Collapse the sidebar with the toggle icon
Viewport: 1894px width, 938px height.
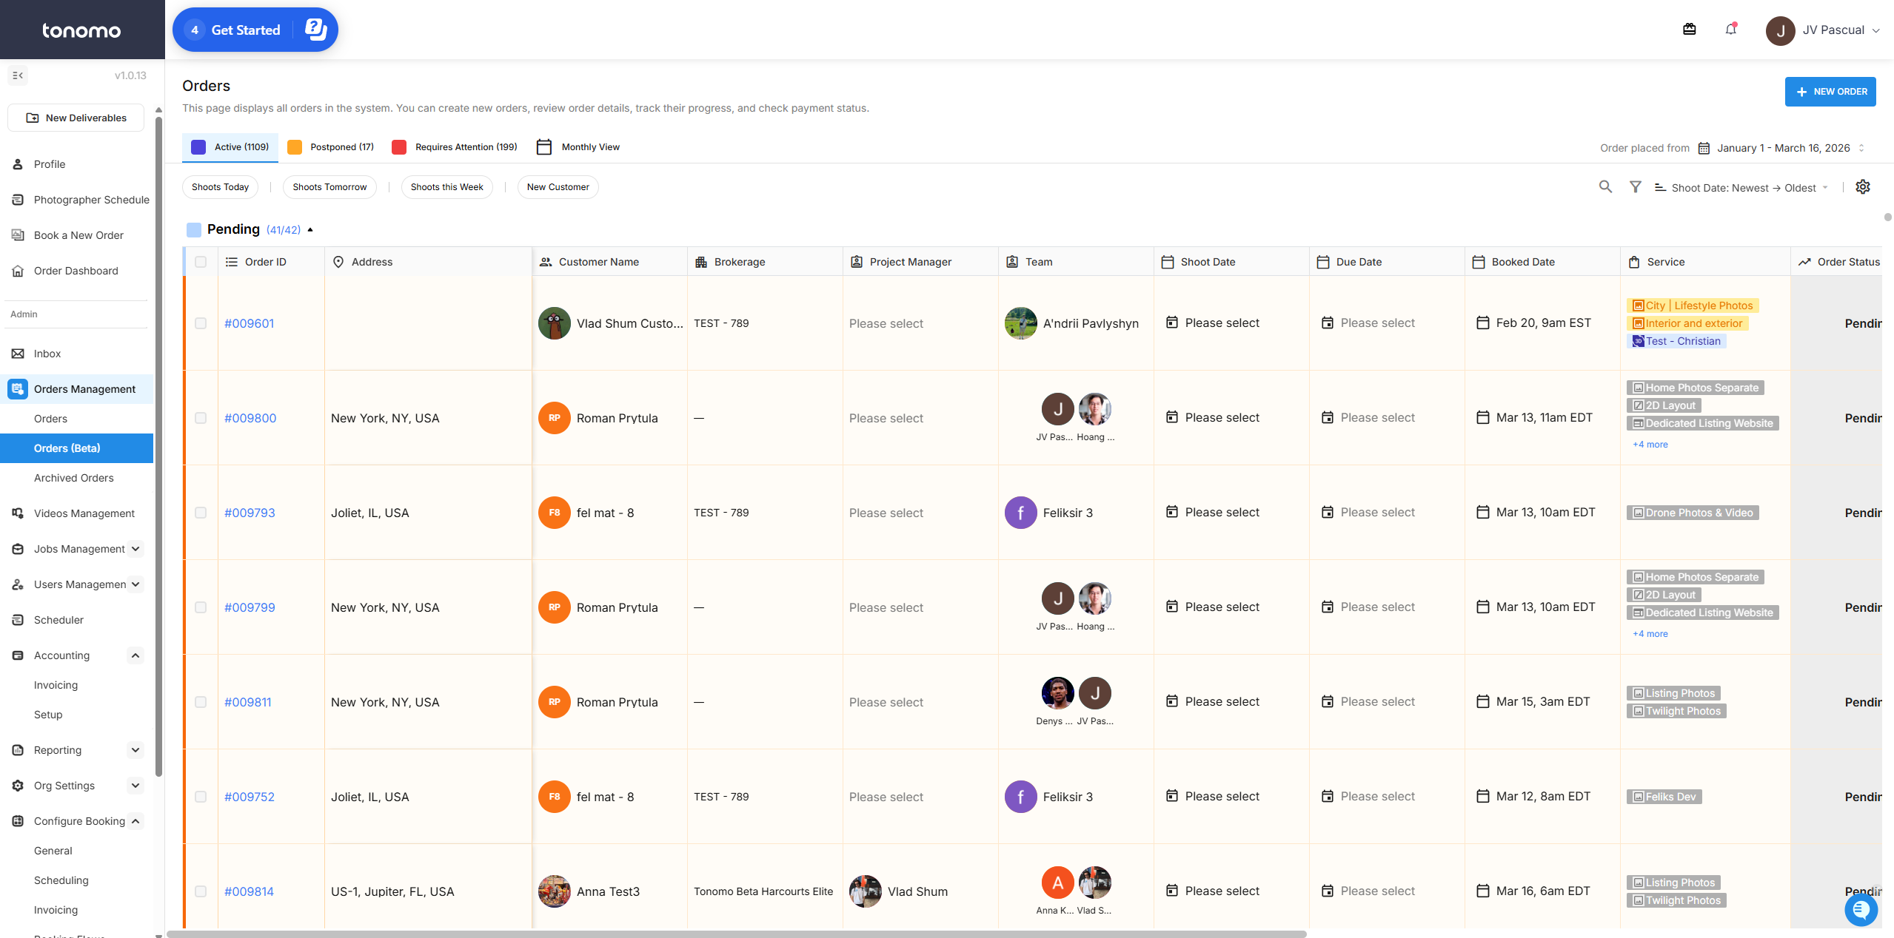(x=18, y=75)
